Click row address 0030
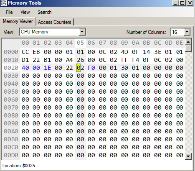This screenshot has height=171, width=195. tap(11, 76)
